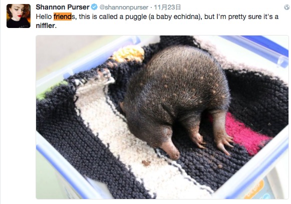Click the bold word niffler

[45, 25]
